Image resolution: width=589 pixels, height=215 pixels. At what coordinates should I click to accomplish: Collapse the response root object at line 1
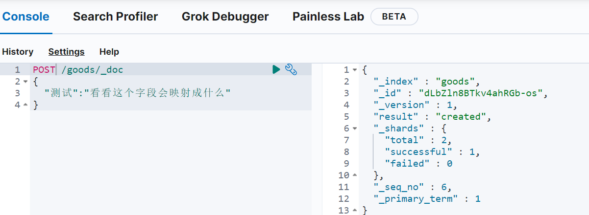[x=355, y=70]
